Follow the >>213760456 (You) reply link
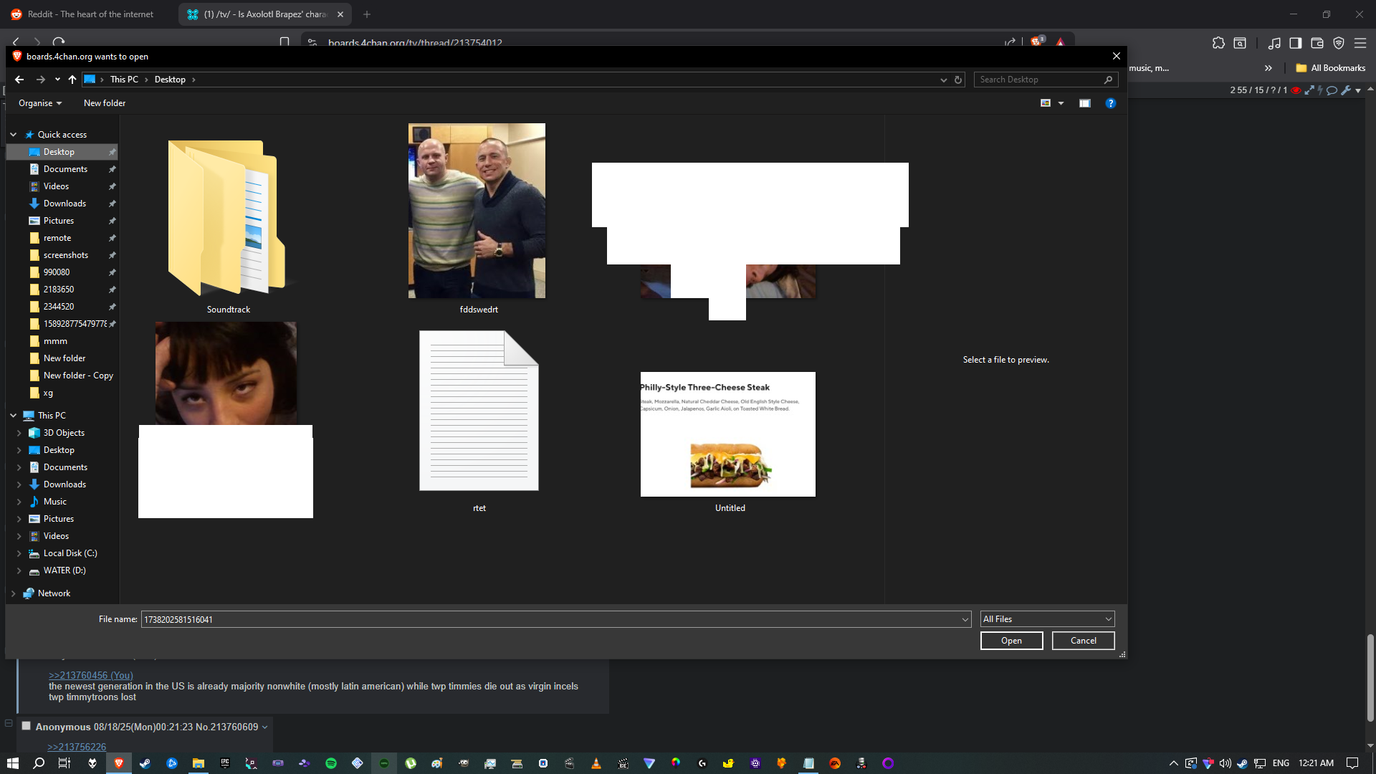 point(90,675)
